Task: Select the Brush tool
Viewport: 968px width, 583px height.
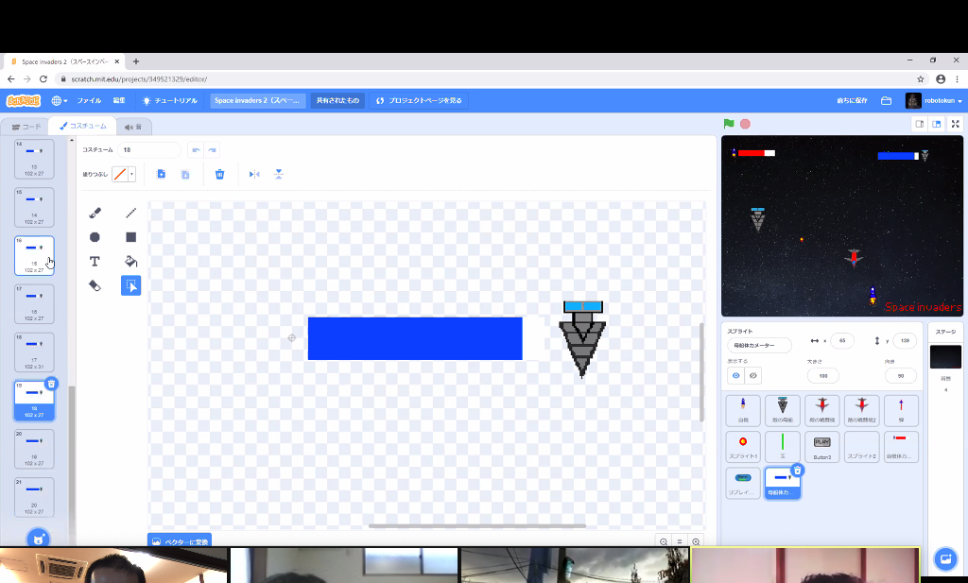Action: [x=95, y=213]
